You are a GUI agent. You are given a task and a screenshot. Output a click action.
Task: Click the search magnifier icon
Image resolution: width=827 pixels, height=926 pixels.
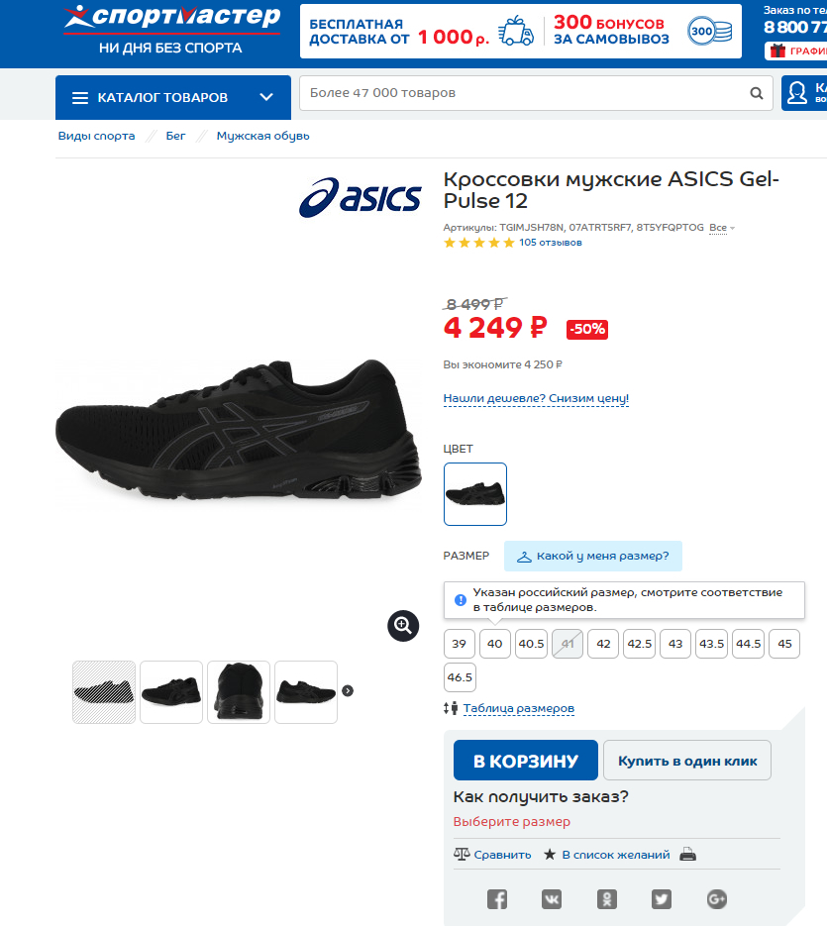click(757, 94)
